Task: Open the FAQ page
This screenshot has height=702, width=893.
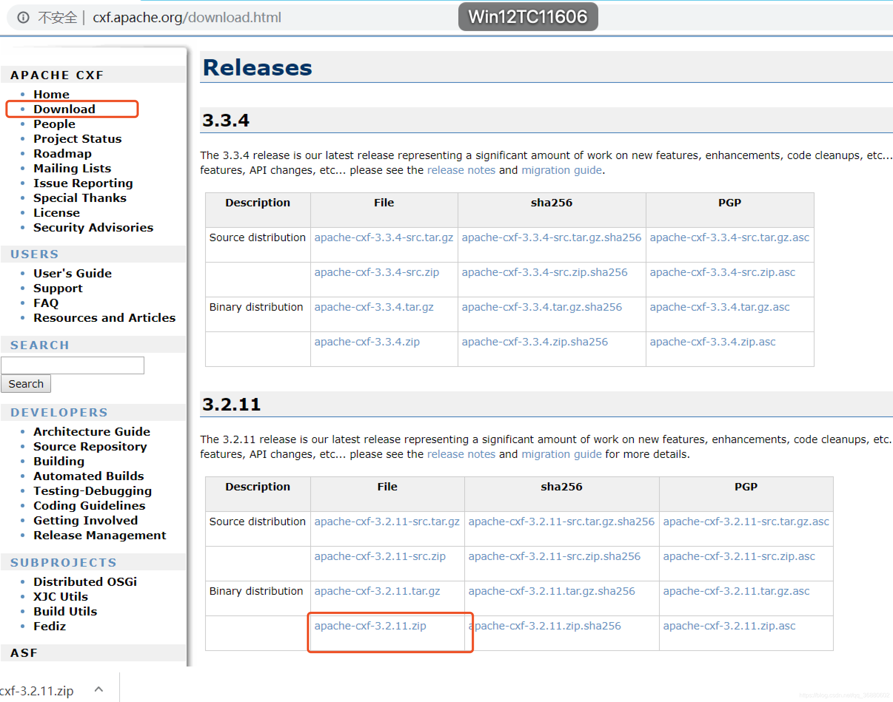Action: coord(45,303)
